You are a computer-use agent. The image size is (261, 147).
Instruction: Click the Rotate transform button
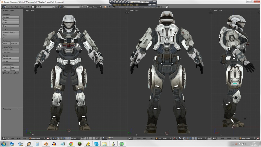pyautogui.click(x=11, y=20)
